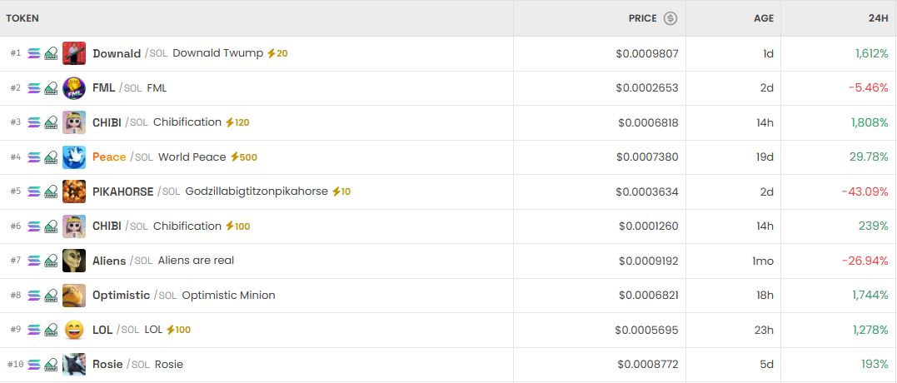Click the boost 100 lightning icon on the LOL row
Image resolution: width=897 pixels, height=383 pixels.
coord(171,331)
